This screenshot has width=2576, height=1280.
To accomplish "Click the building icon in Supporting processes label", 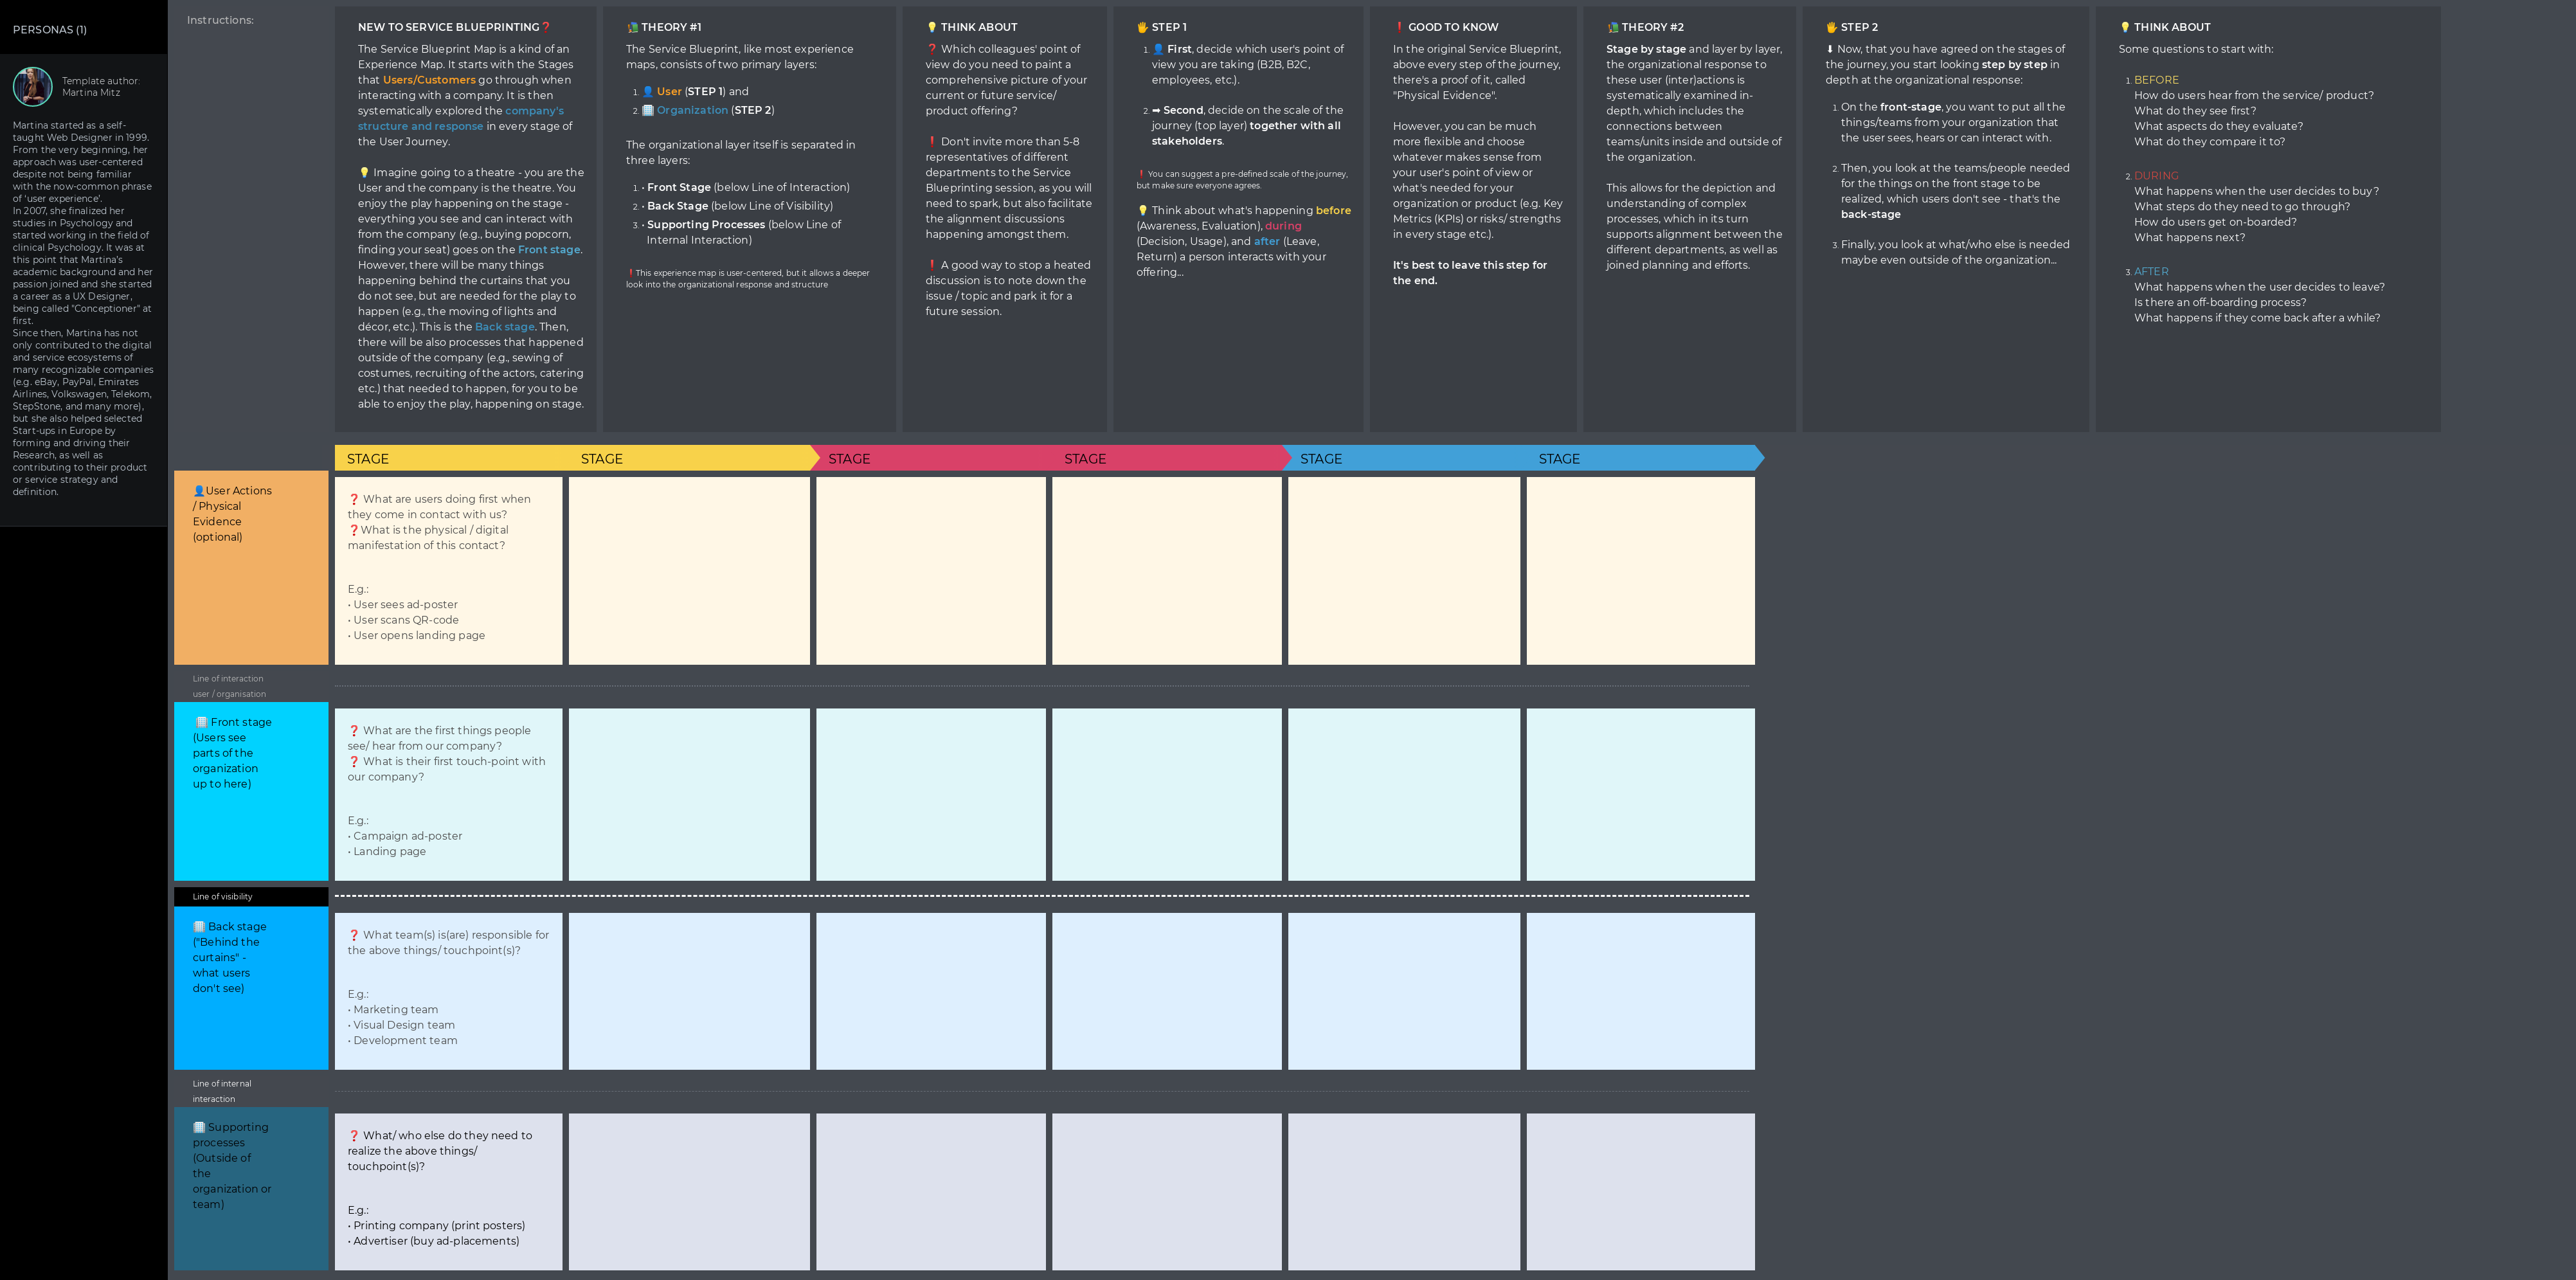I will click(199, 1127).
